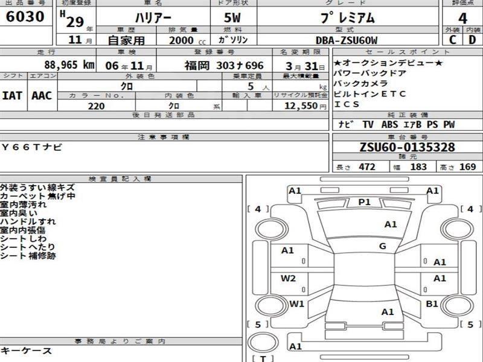Select the 事務局よりご案内 header
This screenshot has width=483, height=362.
click(120, 341)
